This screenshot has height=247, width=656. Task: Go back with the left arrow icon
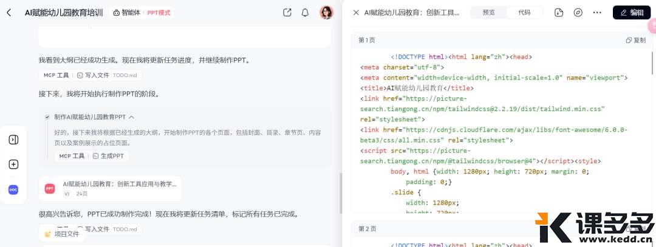(9, 13)
